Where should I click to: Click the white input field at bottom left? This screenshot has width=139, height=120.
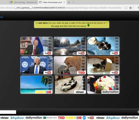[8, 112]
